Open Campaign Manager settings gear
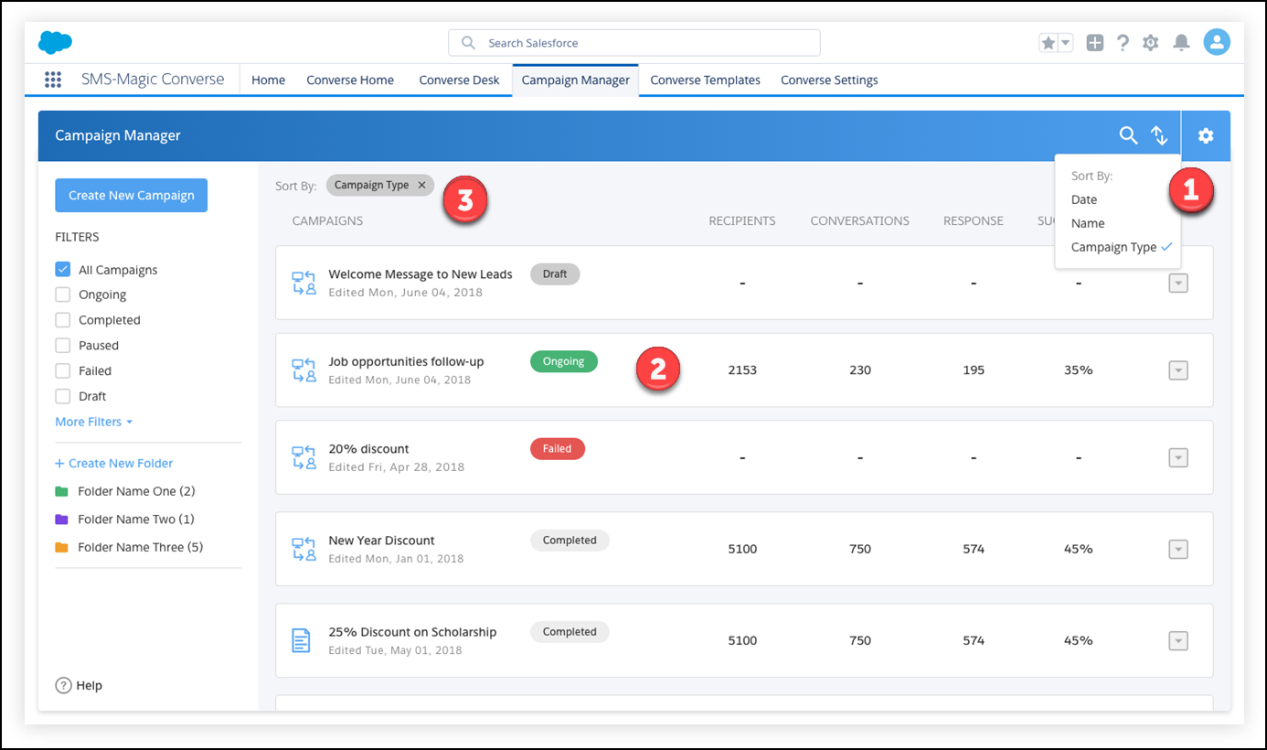Image resolution: width=1267 pixels, height=750 pixels. click(1206, 135)
